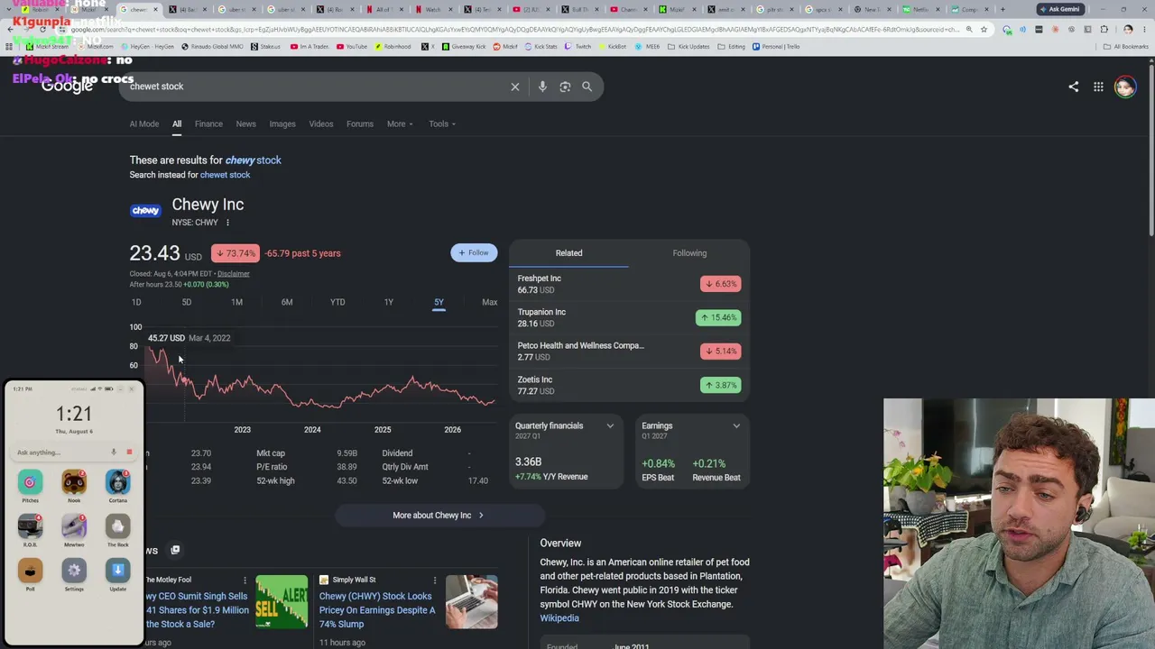Select the Related stocks tab
Screen dimensions: 1155x649
(568, 253)
